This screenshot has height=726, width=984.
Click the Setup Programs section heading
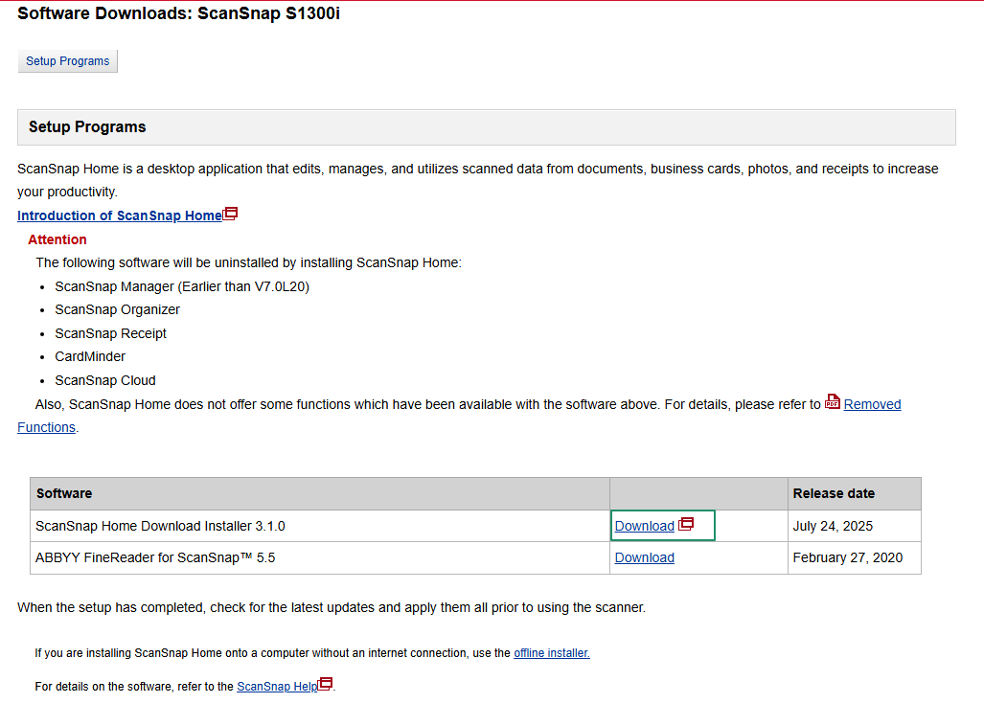click(87, 126)
